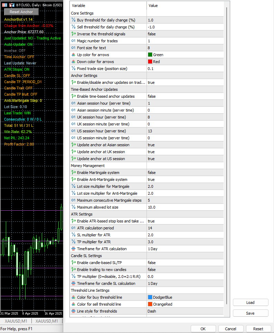Click enum icon for Timeframe for ATR calculation
The width and height of the screenshot is (274, 333).
[74, 249]
